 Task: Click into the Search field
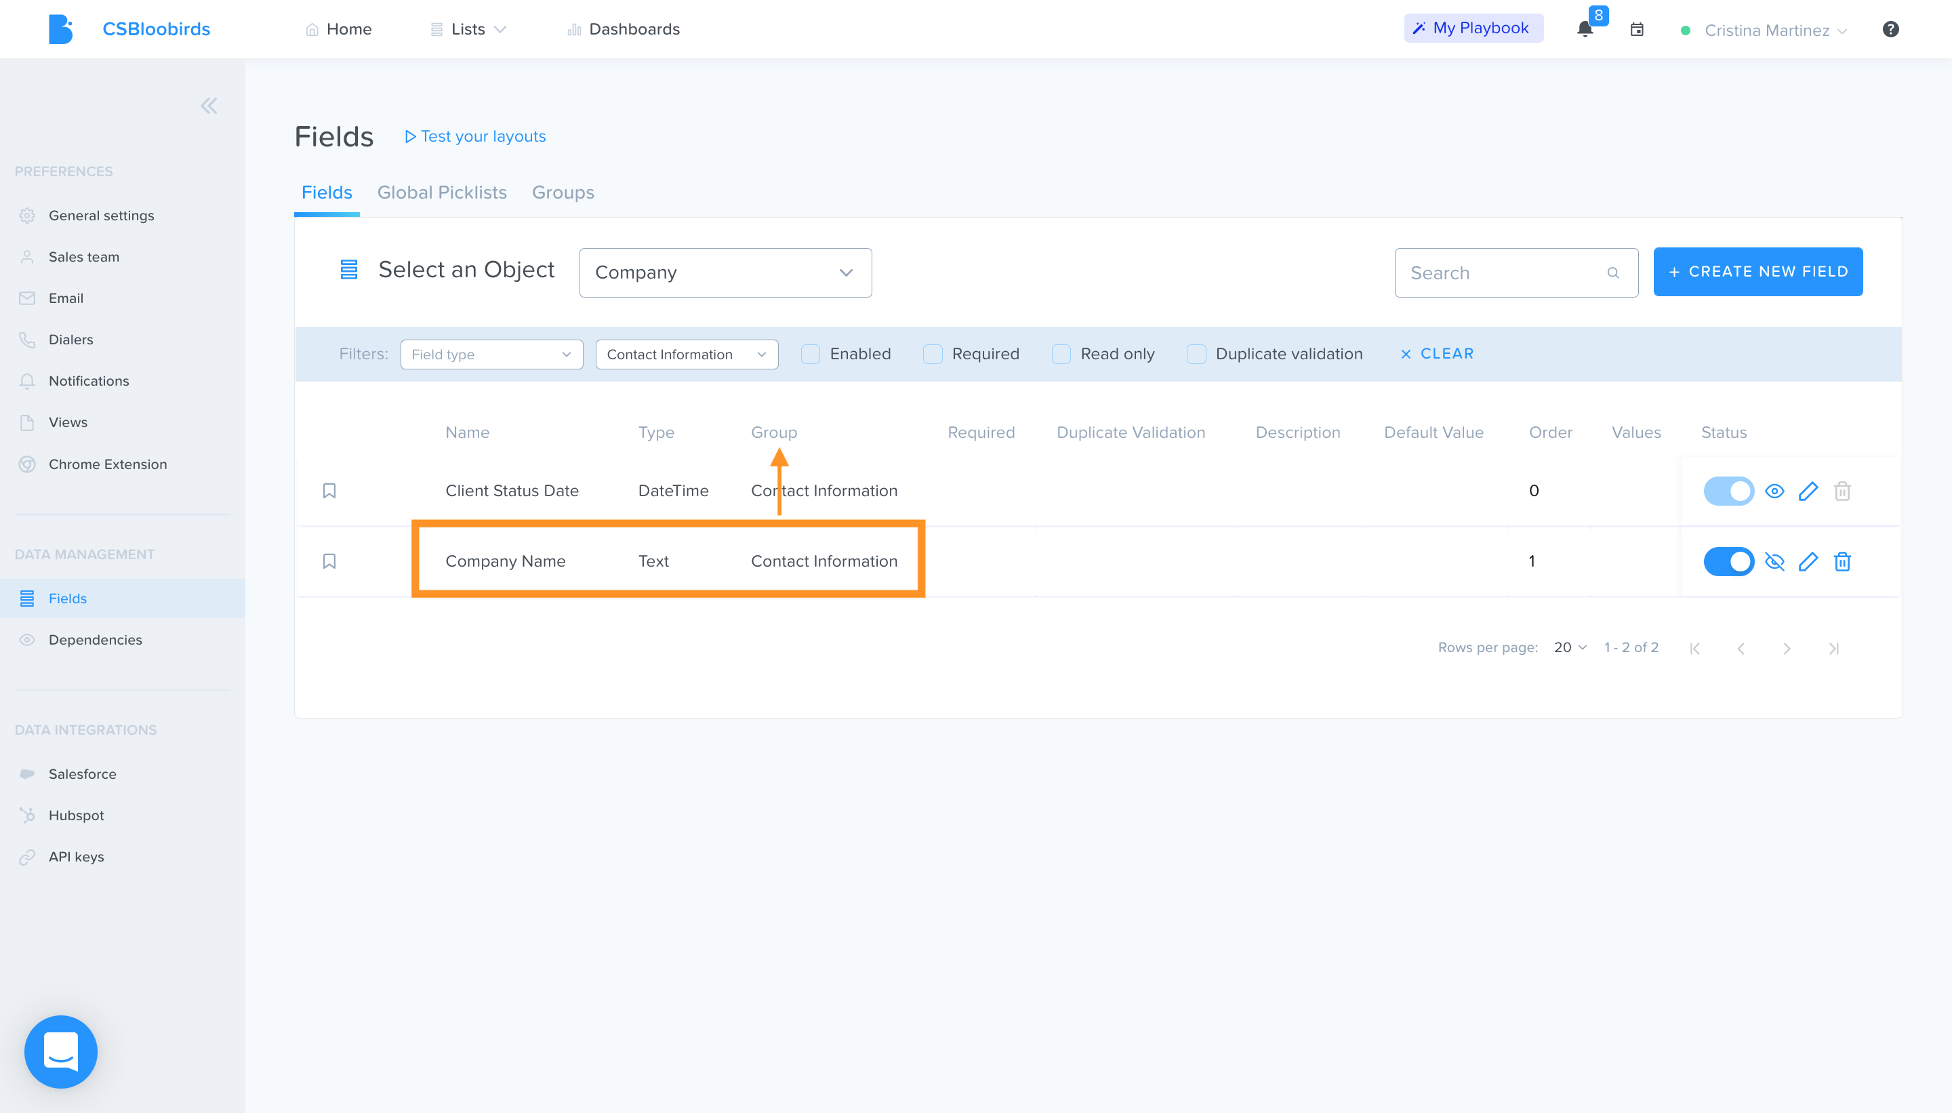pyautogui.click(x=1516, y=273)
